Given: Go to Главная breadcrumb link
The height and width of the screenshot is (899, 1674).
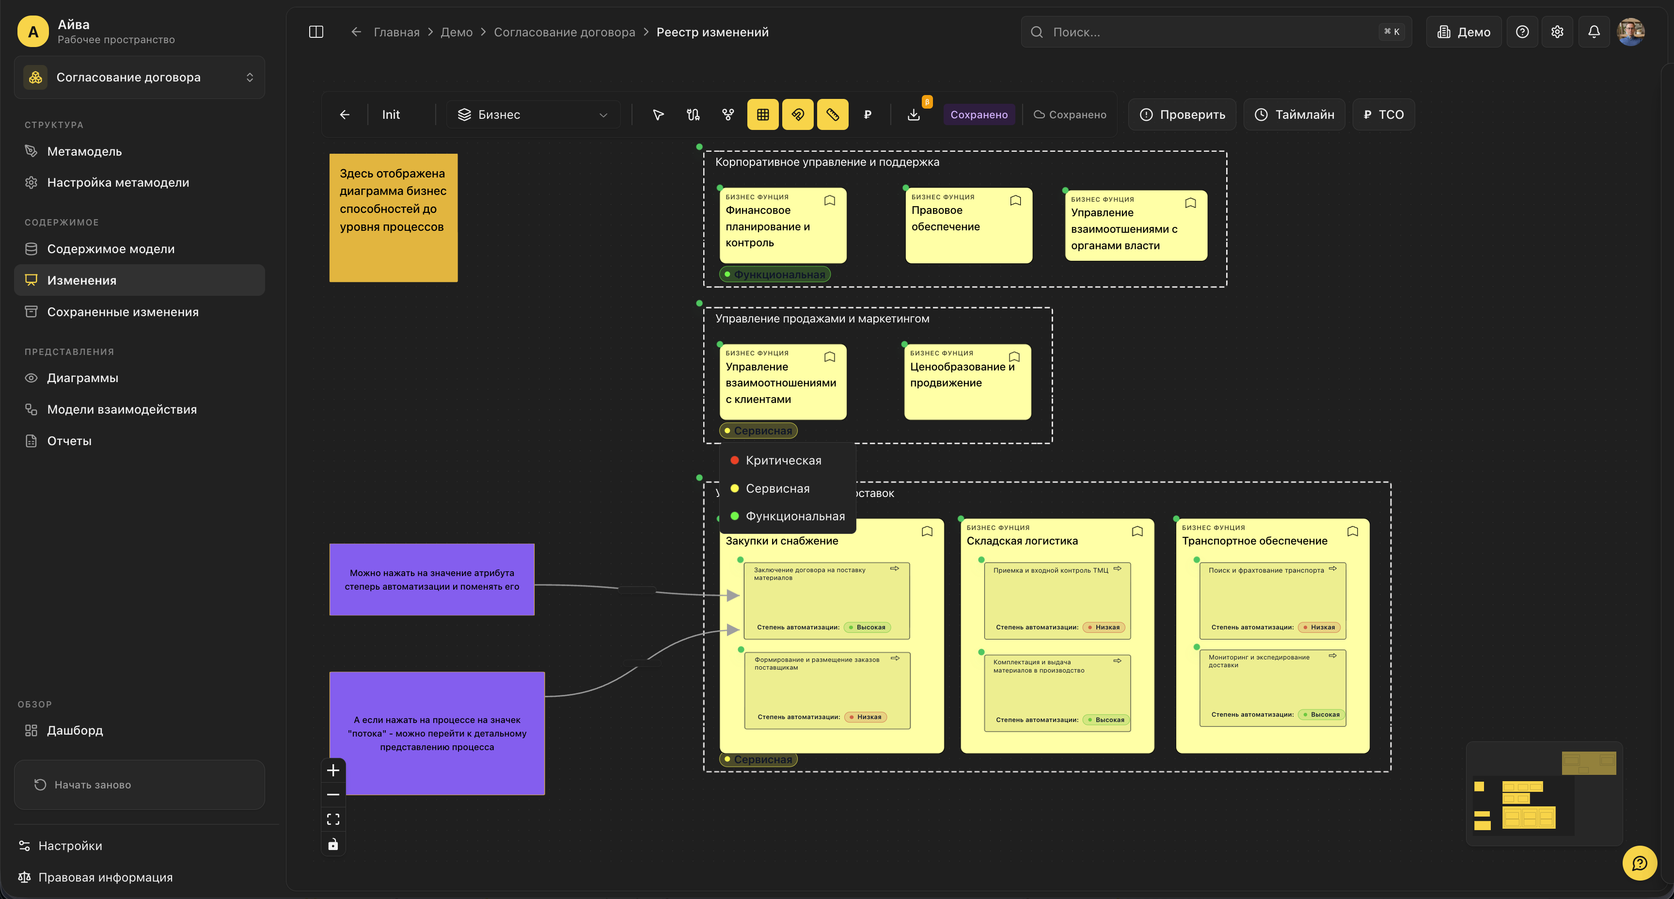Looking at the screenshot, I should click(x=396, y=32).
